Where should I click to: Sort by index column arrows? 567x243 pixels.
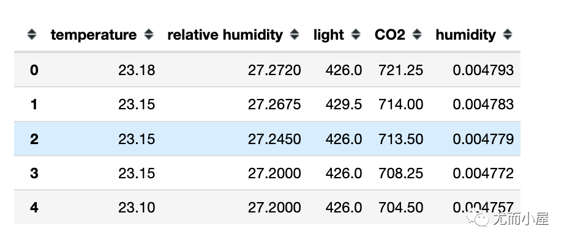(32, 35)
